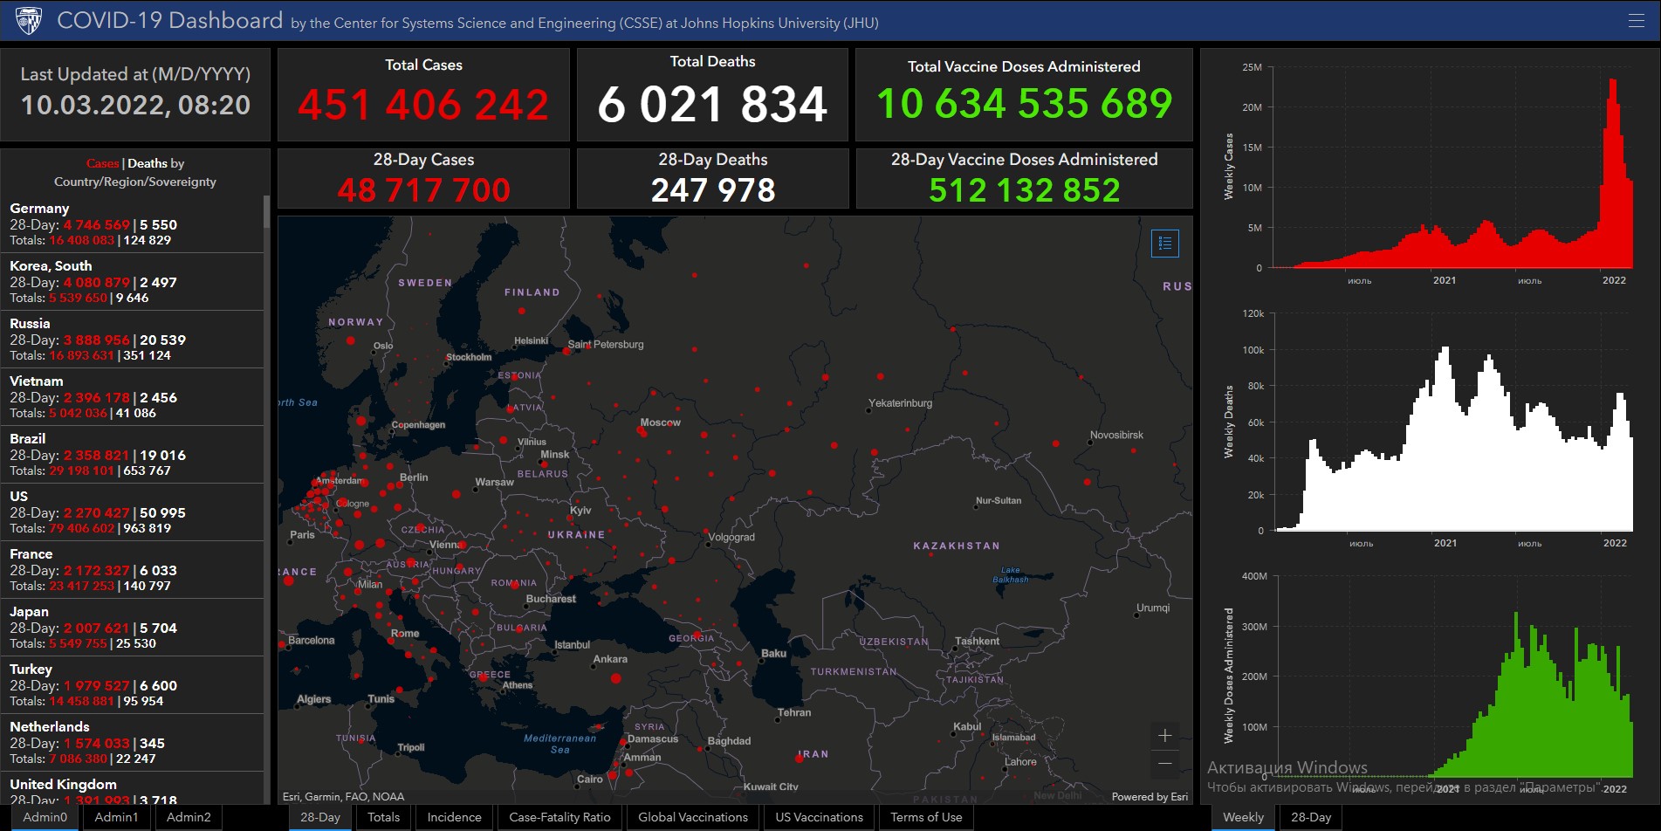Switch to the Admin1 tab

(116, 817)
